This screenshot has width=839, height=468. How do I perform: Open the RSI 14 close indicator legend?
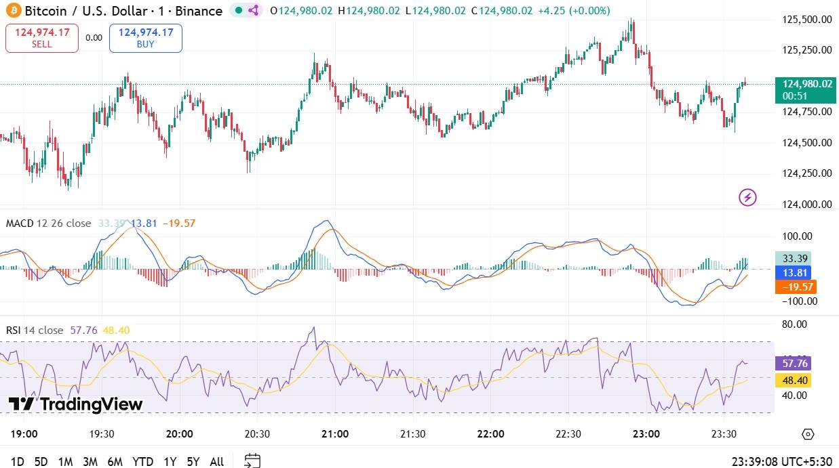pyautogui.click(x=34, y=331)
